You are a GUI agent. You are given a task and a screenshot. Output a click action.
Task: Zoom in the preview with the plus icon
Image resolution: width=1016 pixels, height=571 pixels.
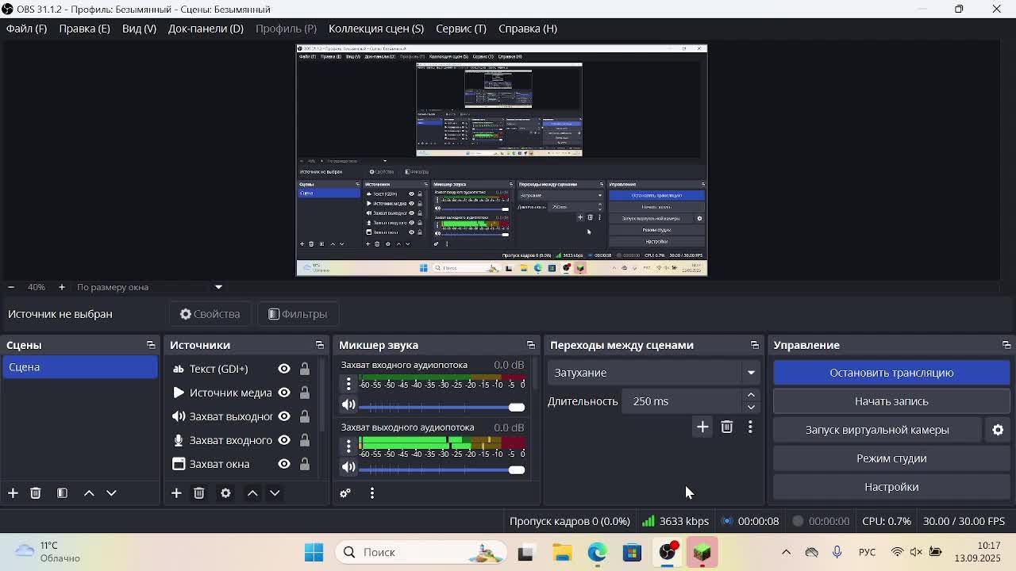[x=61, y=287]
